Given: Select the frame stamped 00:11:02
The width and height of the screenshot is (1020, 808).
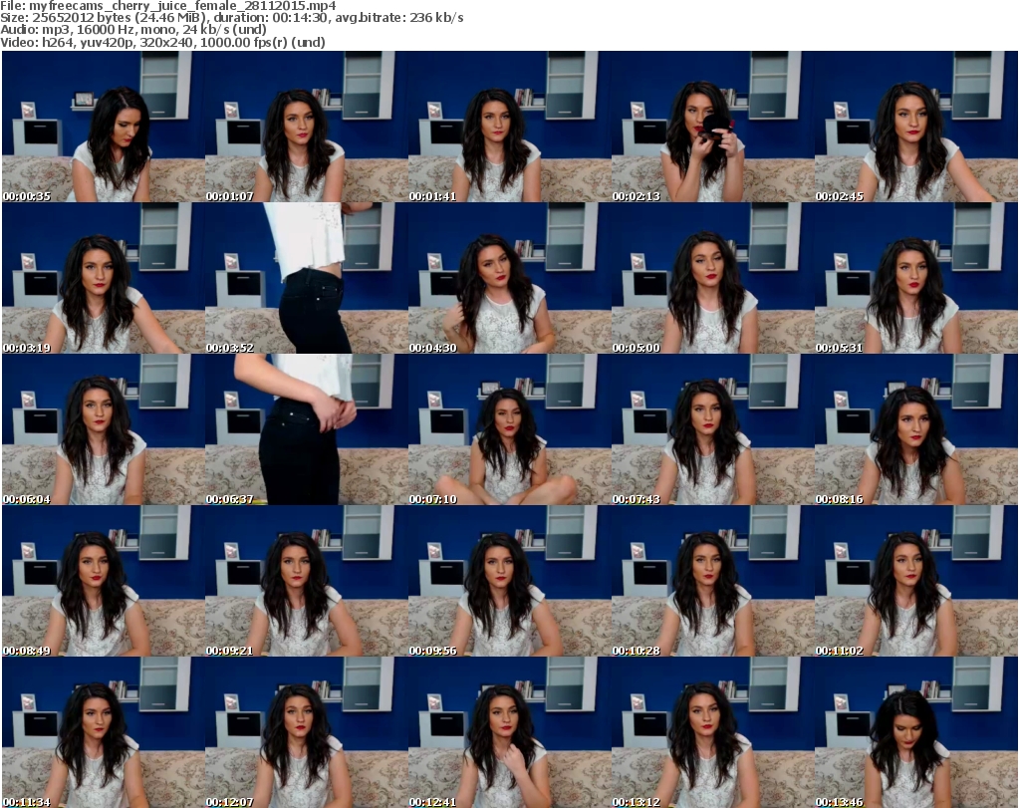Looking at the screenshot, I should [x=916, y=582].
